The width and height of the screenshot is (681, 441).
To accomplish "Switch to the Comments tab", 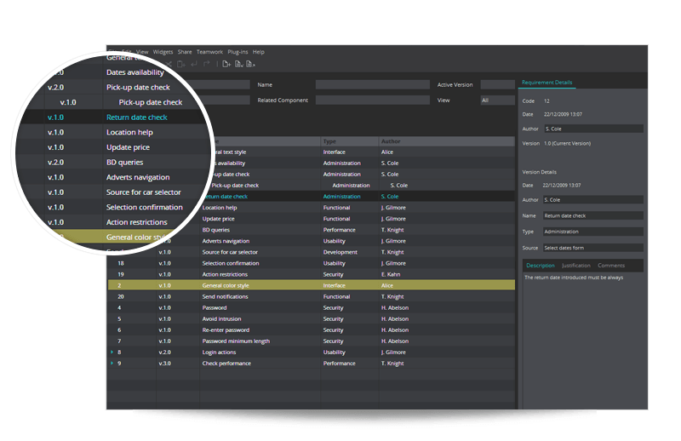I will tap(611, 266).
